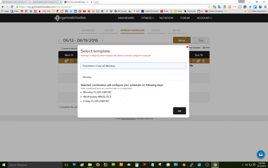Open the Twitter bookmark icon
The height and width of the screenshot is (168, 268).
click(71, 11)
